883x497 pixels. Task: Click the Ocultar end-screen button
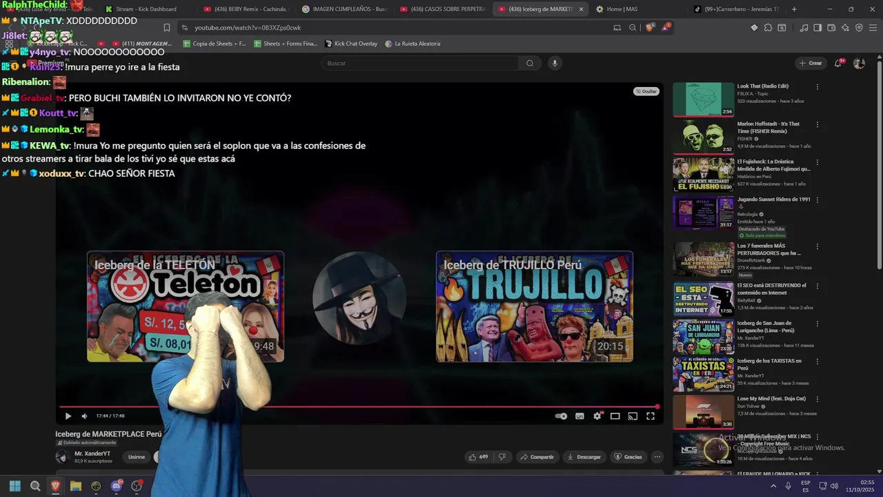point(646,91)
